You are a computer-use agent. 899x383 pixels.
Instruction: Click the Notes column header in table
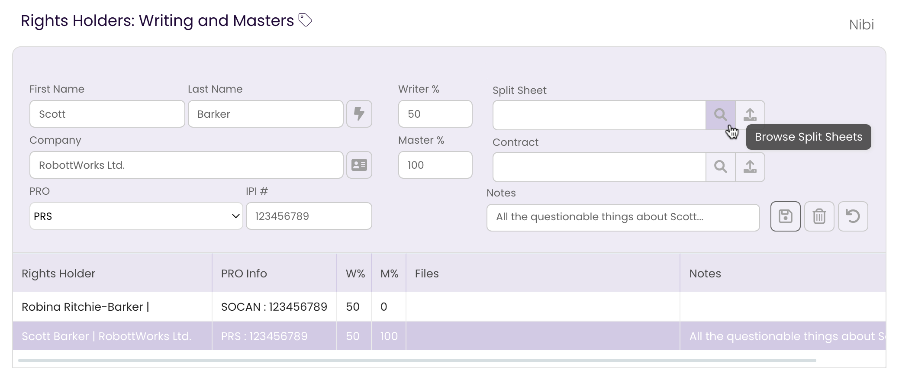tap(783, 273)
